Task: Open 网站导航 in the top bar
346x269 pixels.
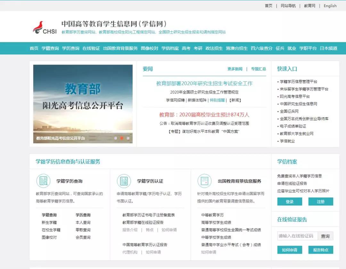Action: click(x=288, y=6)
